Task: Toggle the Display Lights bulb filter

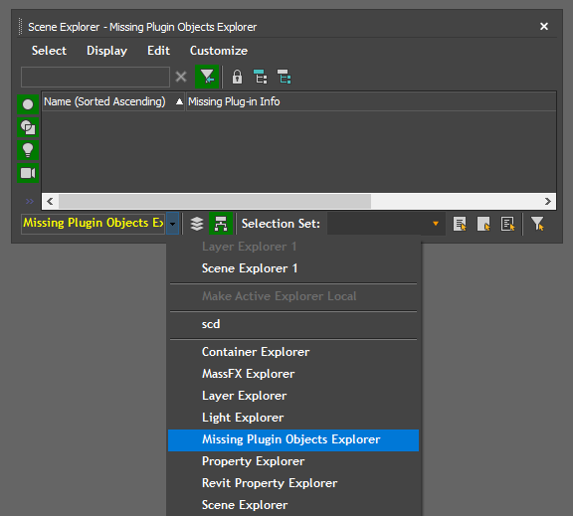Action: point(28,150)
